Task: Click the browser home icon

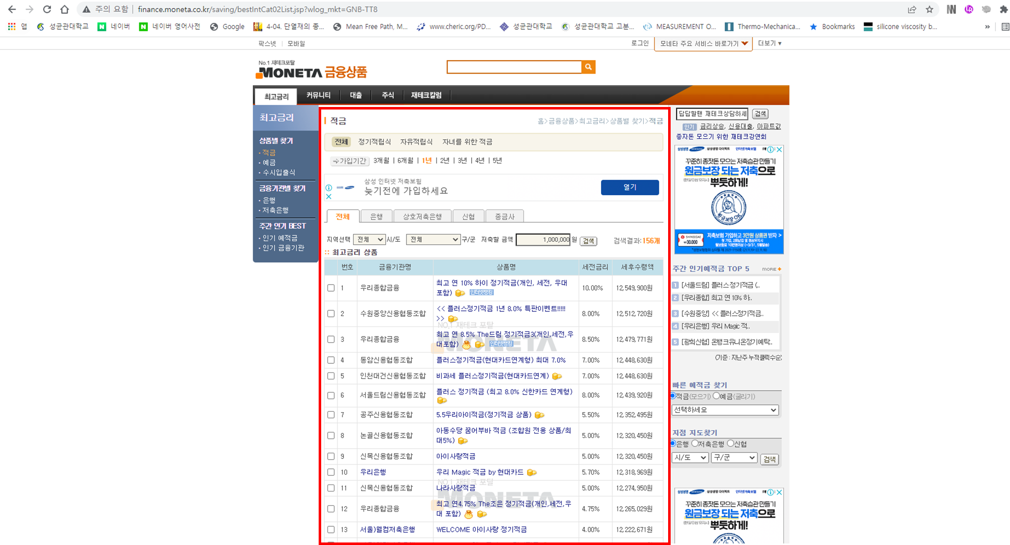Action: [x=65, y=9]
